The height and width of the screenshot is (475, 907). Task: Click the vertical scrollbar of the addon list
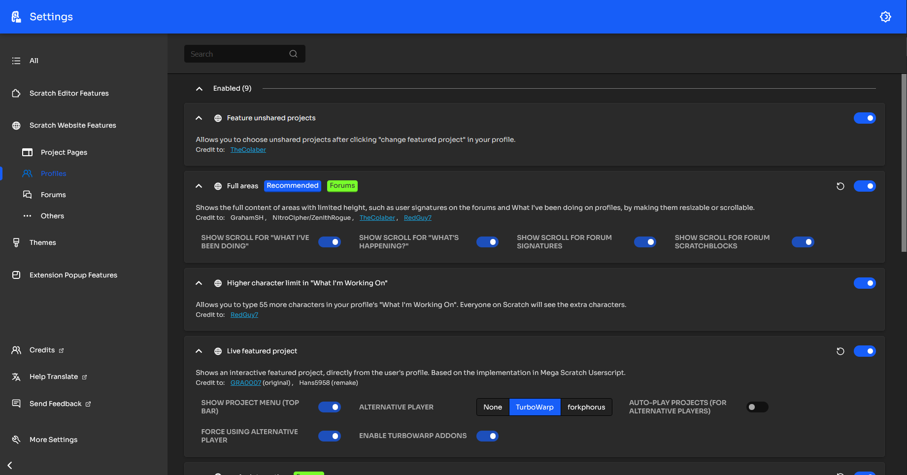(904, 163)
